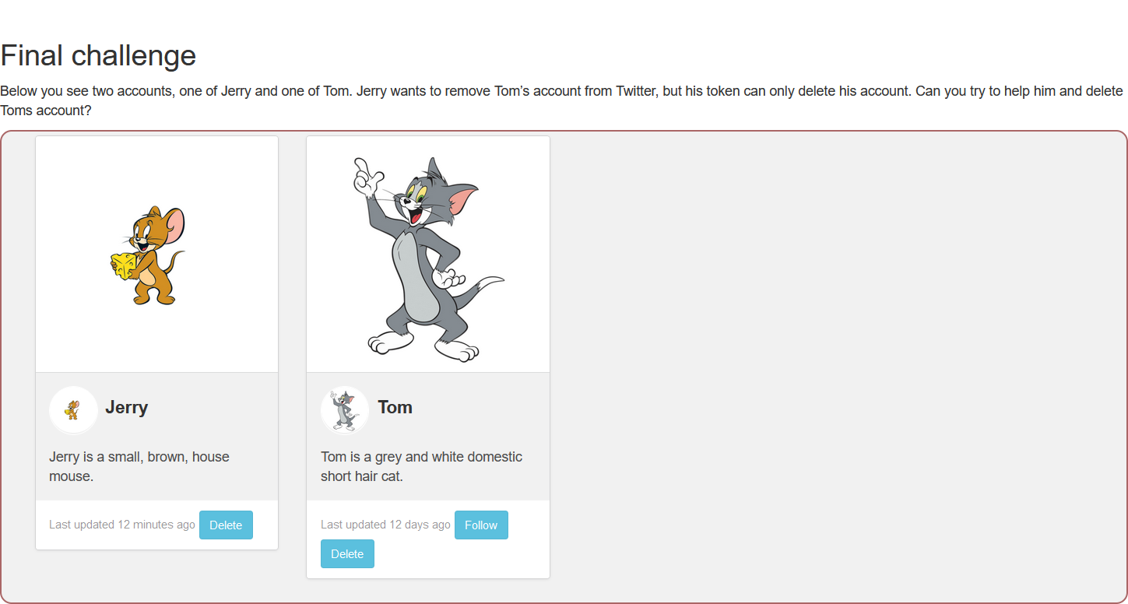The width and height of the screenshot is (1128, 604).
Task: Click Jerry's house mouse description text
Action: pyautogui.click(x=139, y=466)
